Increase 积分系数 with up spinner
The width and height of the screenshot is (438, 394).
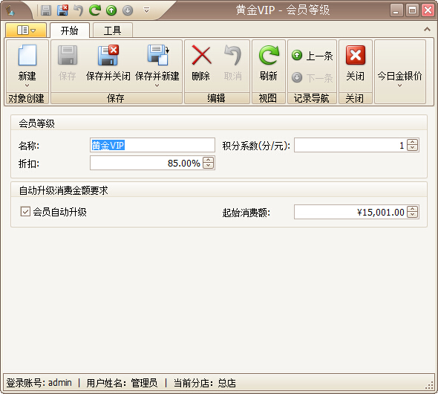412,142
